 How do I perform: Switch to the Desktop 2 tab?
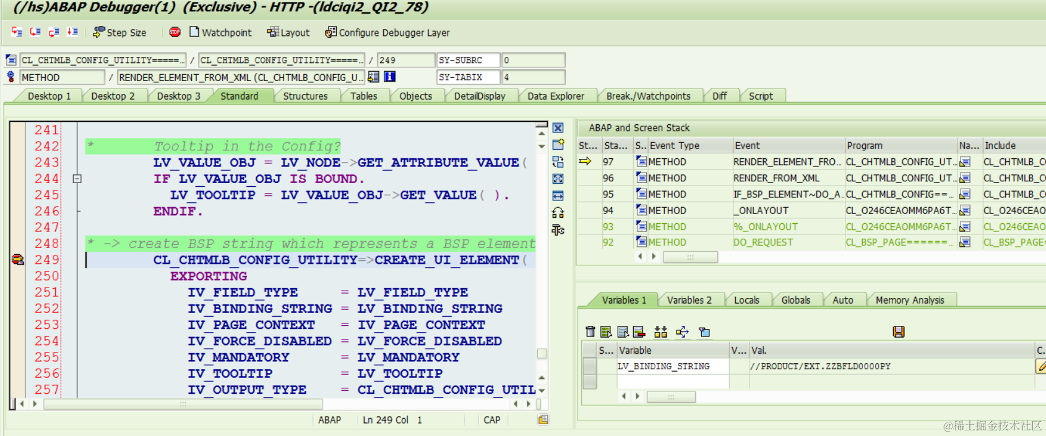pos(113,96)
